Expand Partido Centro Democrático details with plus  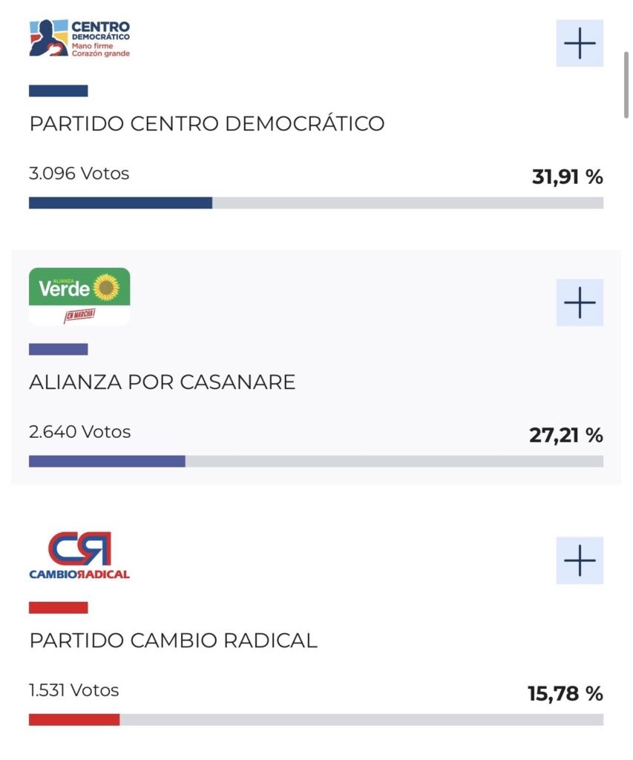tap(580, 44)
